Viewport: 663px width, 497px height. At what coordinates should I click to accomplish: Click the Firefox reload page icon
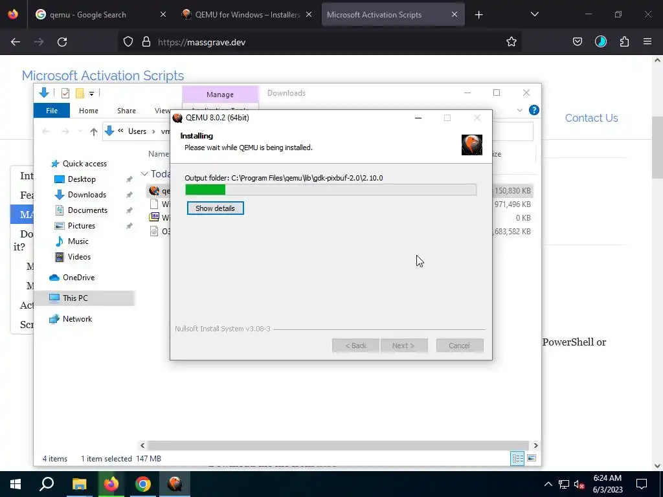62,42
